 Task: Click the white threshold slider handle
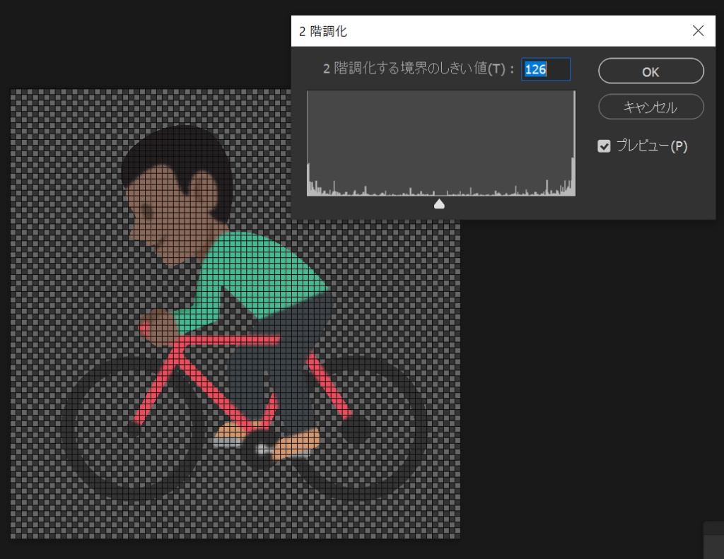tap(439, 204)
